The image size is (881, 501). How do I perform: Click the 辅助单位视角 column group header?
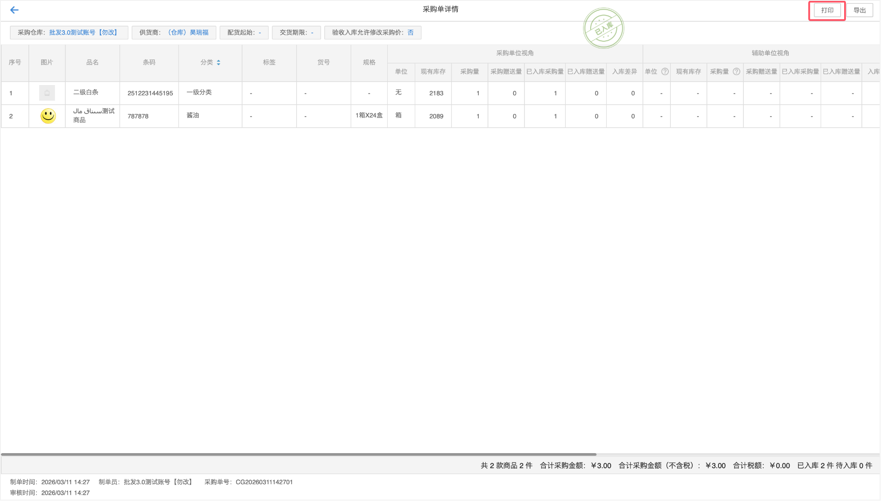[x=770, y=53]
